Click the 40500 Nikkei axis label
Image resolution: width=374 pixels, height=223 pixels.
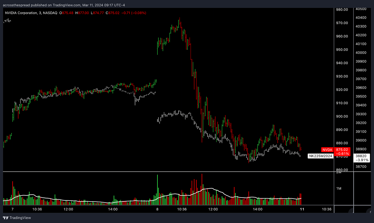[x=361, y=9]
